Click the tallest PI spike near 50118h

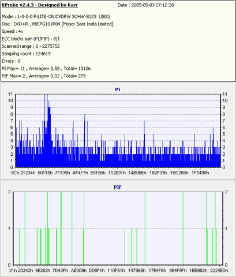tap(45, 131)
